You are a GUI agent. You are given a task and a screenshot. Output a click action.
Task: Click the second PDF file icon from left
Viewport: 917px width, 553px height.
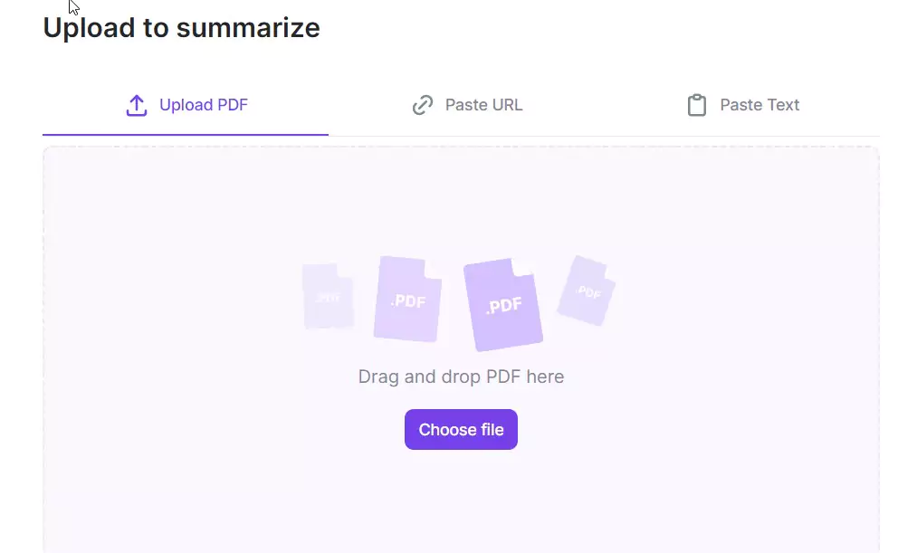pyautogui.click(x=407, y=299)
